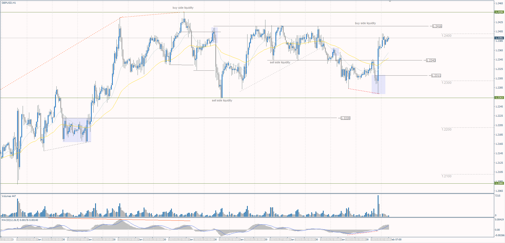Click the green 1.2446 price scale marker
This screenshot has width=505, height=243.
[x=499, y=12]
